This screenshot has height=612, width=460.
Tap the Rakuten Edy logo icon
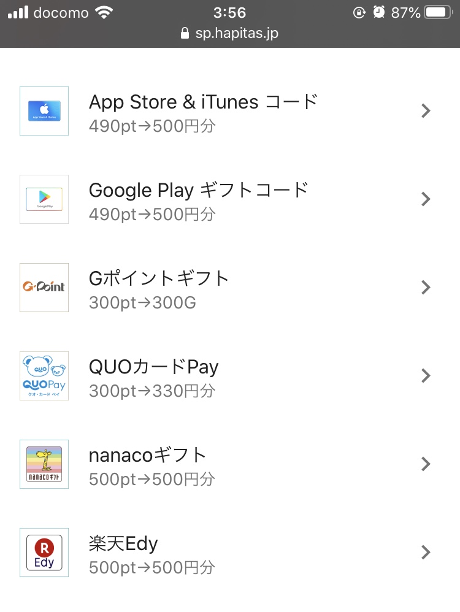pyautogui.click(x=44, y=552)
